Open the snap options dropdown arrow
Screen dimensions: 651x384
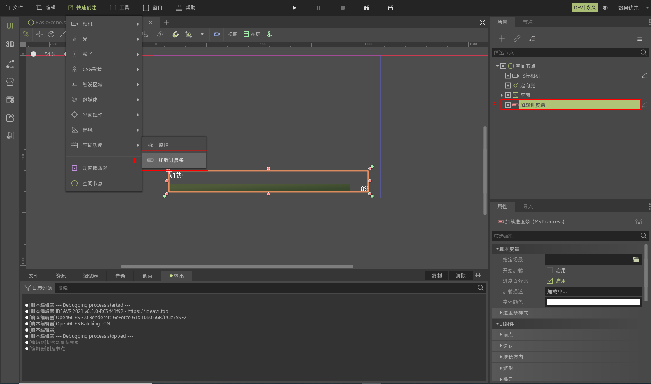click(202, 34)
